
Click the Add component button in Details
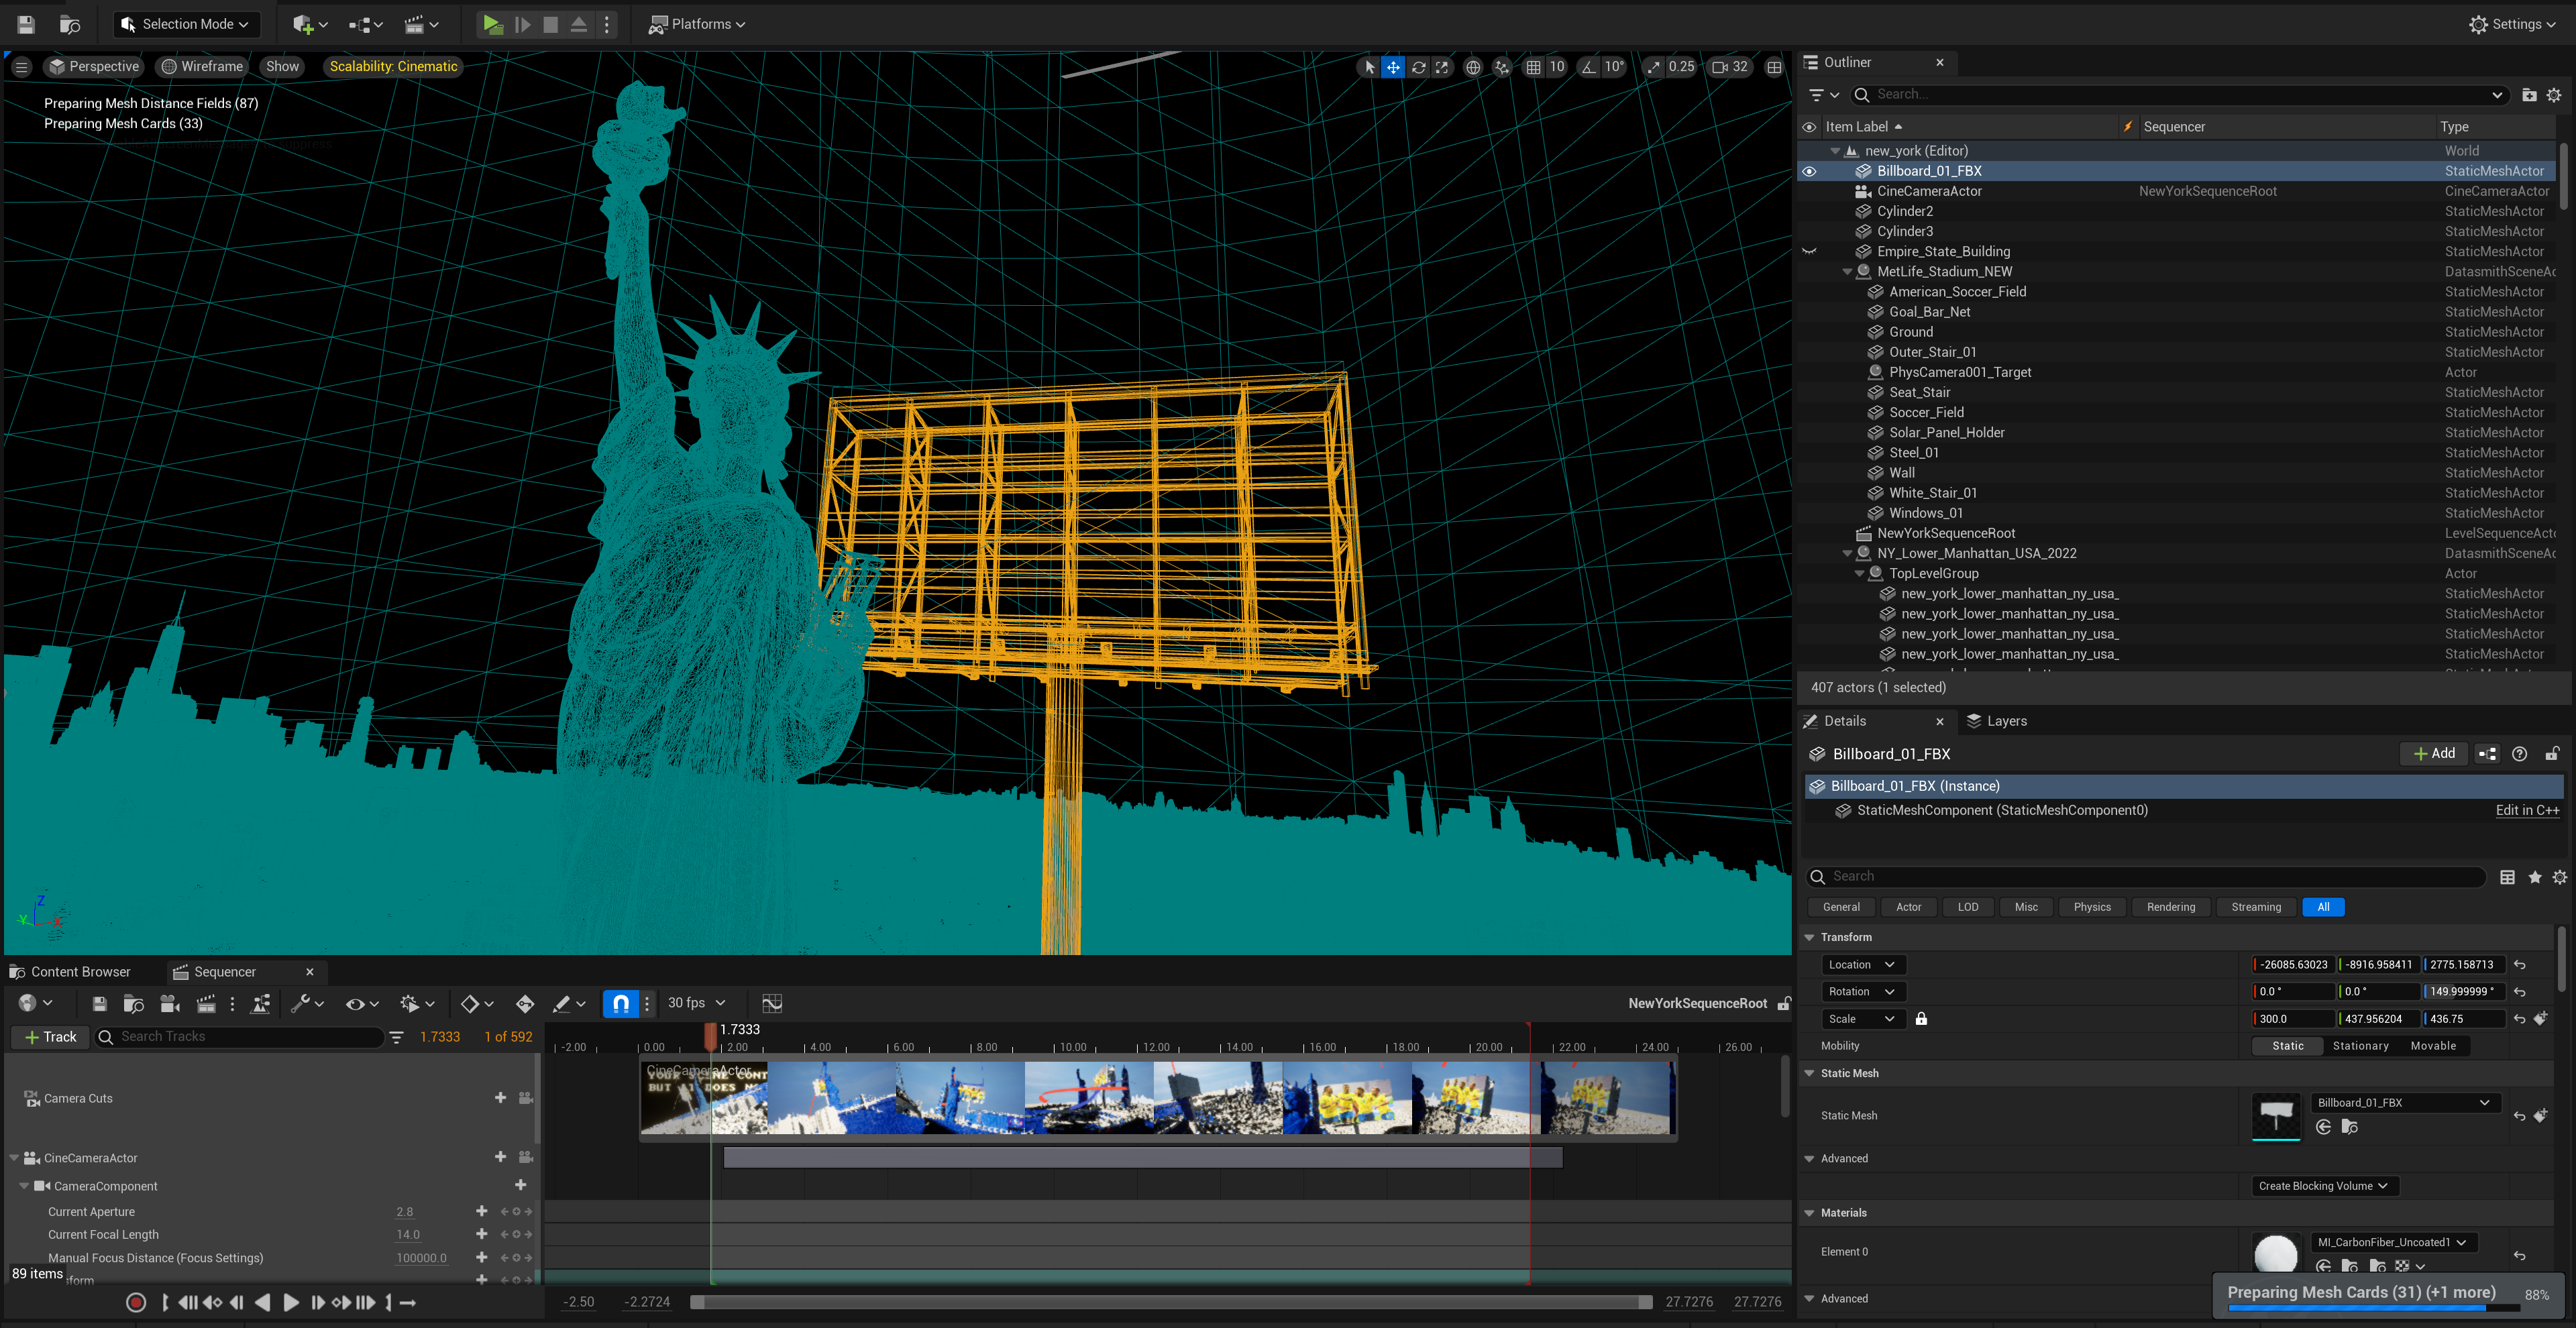click(2434, 754)
